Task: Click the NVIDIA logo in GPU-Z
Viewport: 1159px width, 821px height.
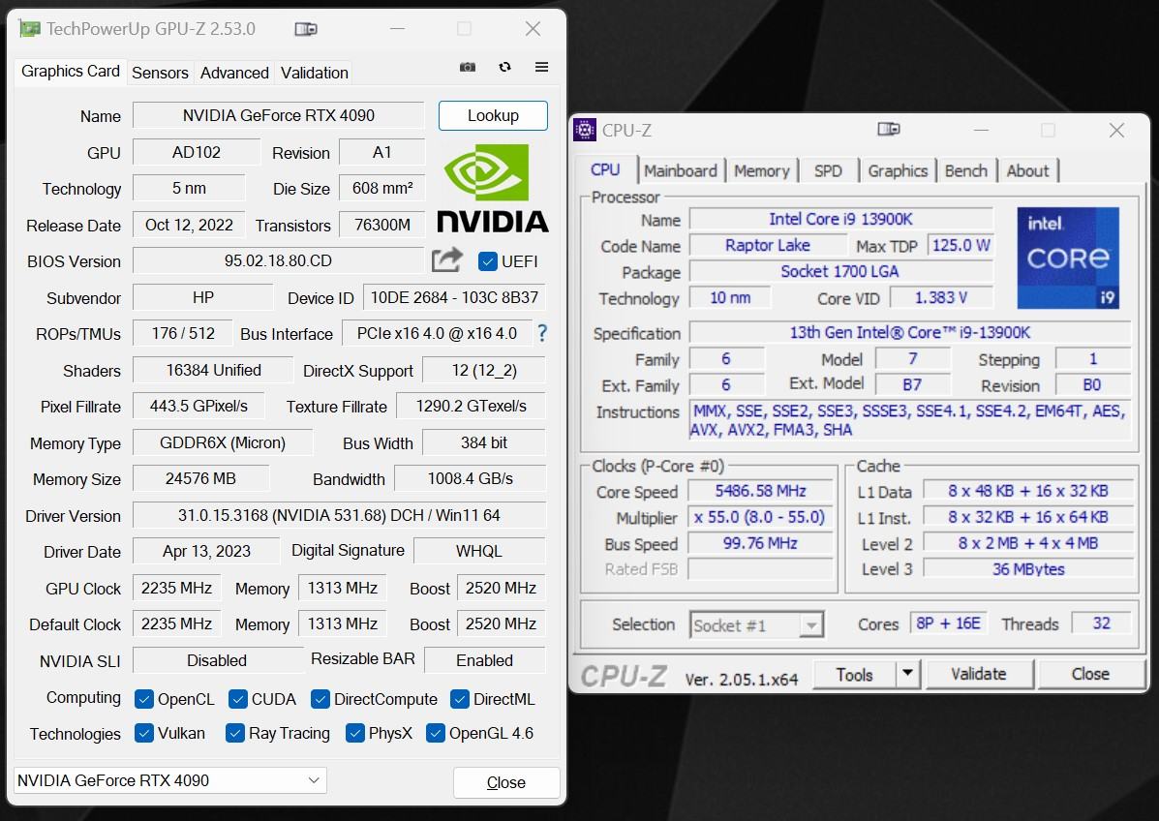Action: coord(492,189)
